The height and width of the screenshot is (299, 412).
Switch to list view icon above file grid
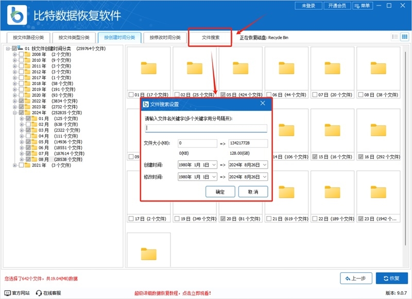point(395,37)
